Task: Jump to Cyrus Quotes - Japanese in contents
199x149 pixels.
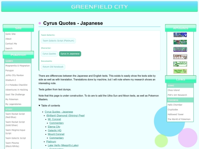Action: (59, 112)
